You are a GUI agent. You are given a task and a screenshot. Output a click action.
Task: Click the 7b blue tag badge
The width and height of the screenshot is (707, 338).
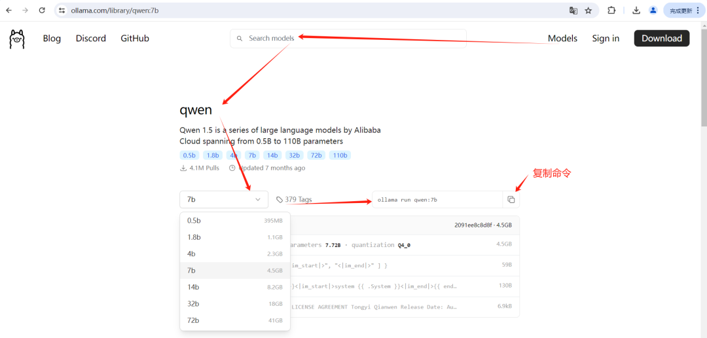(x=252, y=155)
